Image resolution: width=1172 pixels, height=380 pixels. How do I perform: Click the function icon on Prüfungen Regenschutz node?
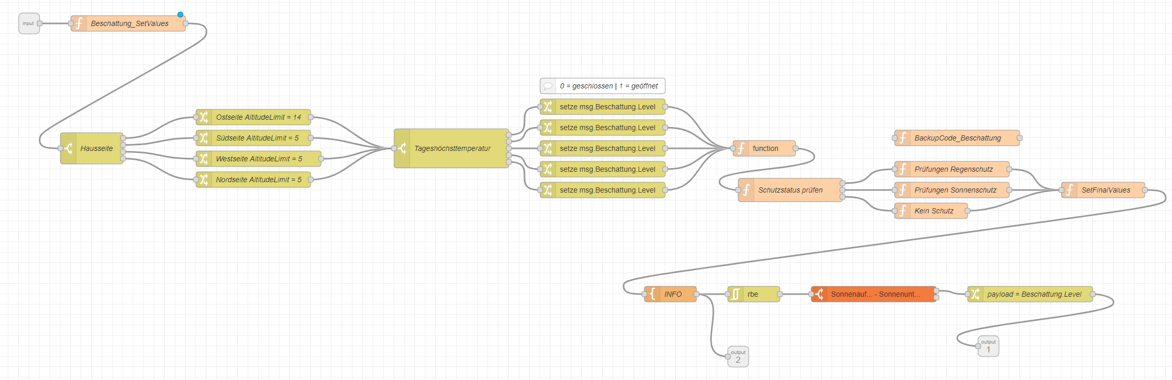[x=903, y=169]
